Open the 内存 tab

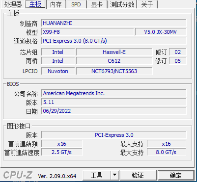tap(56, 4)
